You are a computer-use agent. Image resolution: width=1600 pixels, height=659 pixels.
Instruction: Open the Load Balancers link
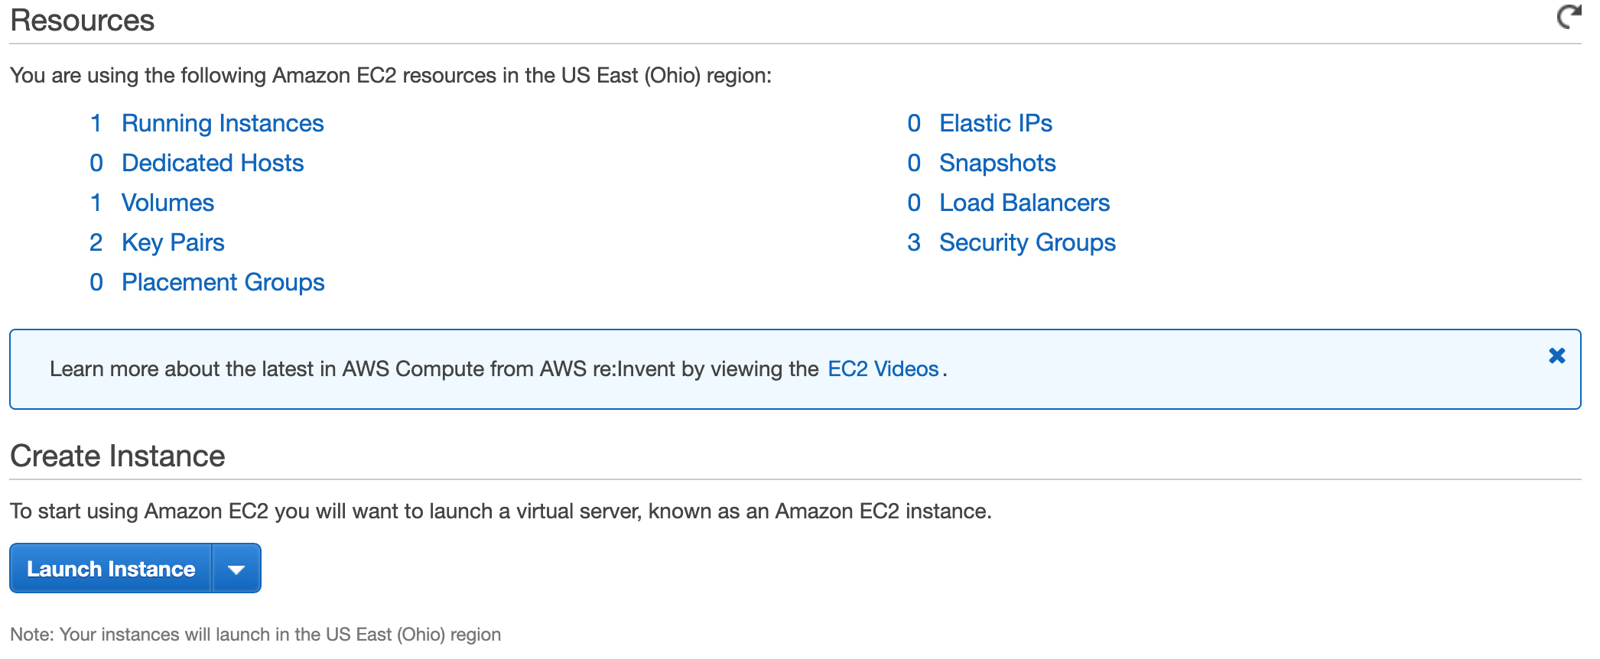click(1024, 203)
